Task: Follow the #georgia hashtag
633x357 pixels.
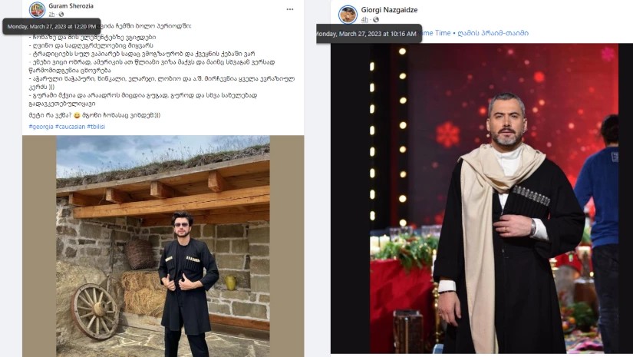Action: [x=41, y=127]
